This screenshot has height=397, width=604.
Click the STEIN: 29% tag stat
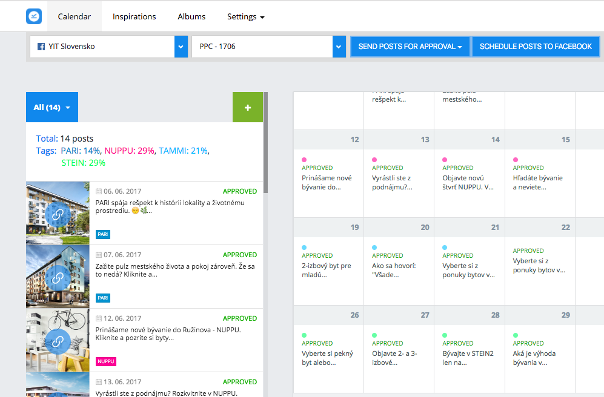[x=83, y=163]
